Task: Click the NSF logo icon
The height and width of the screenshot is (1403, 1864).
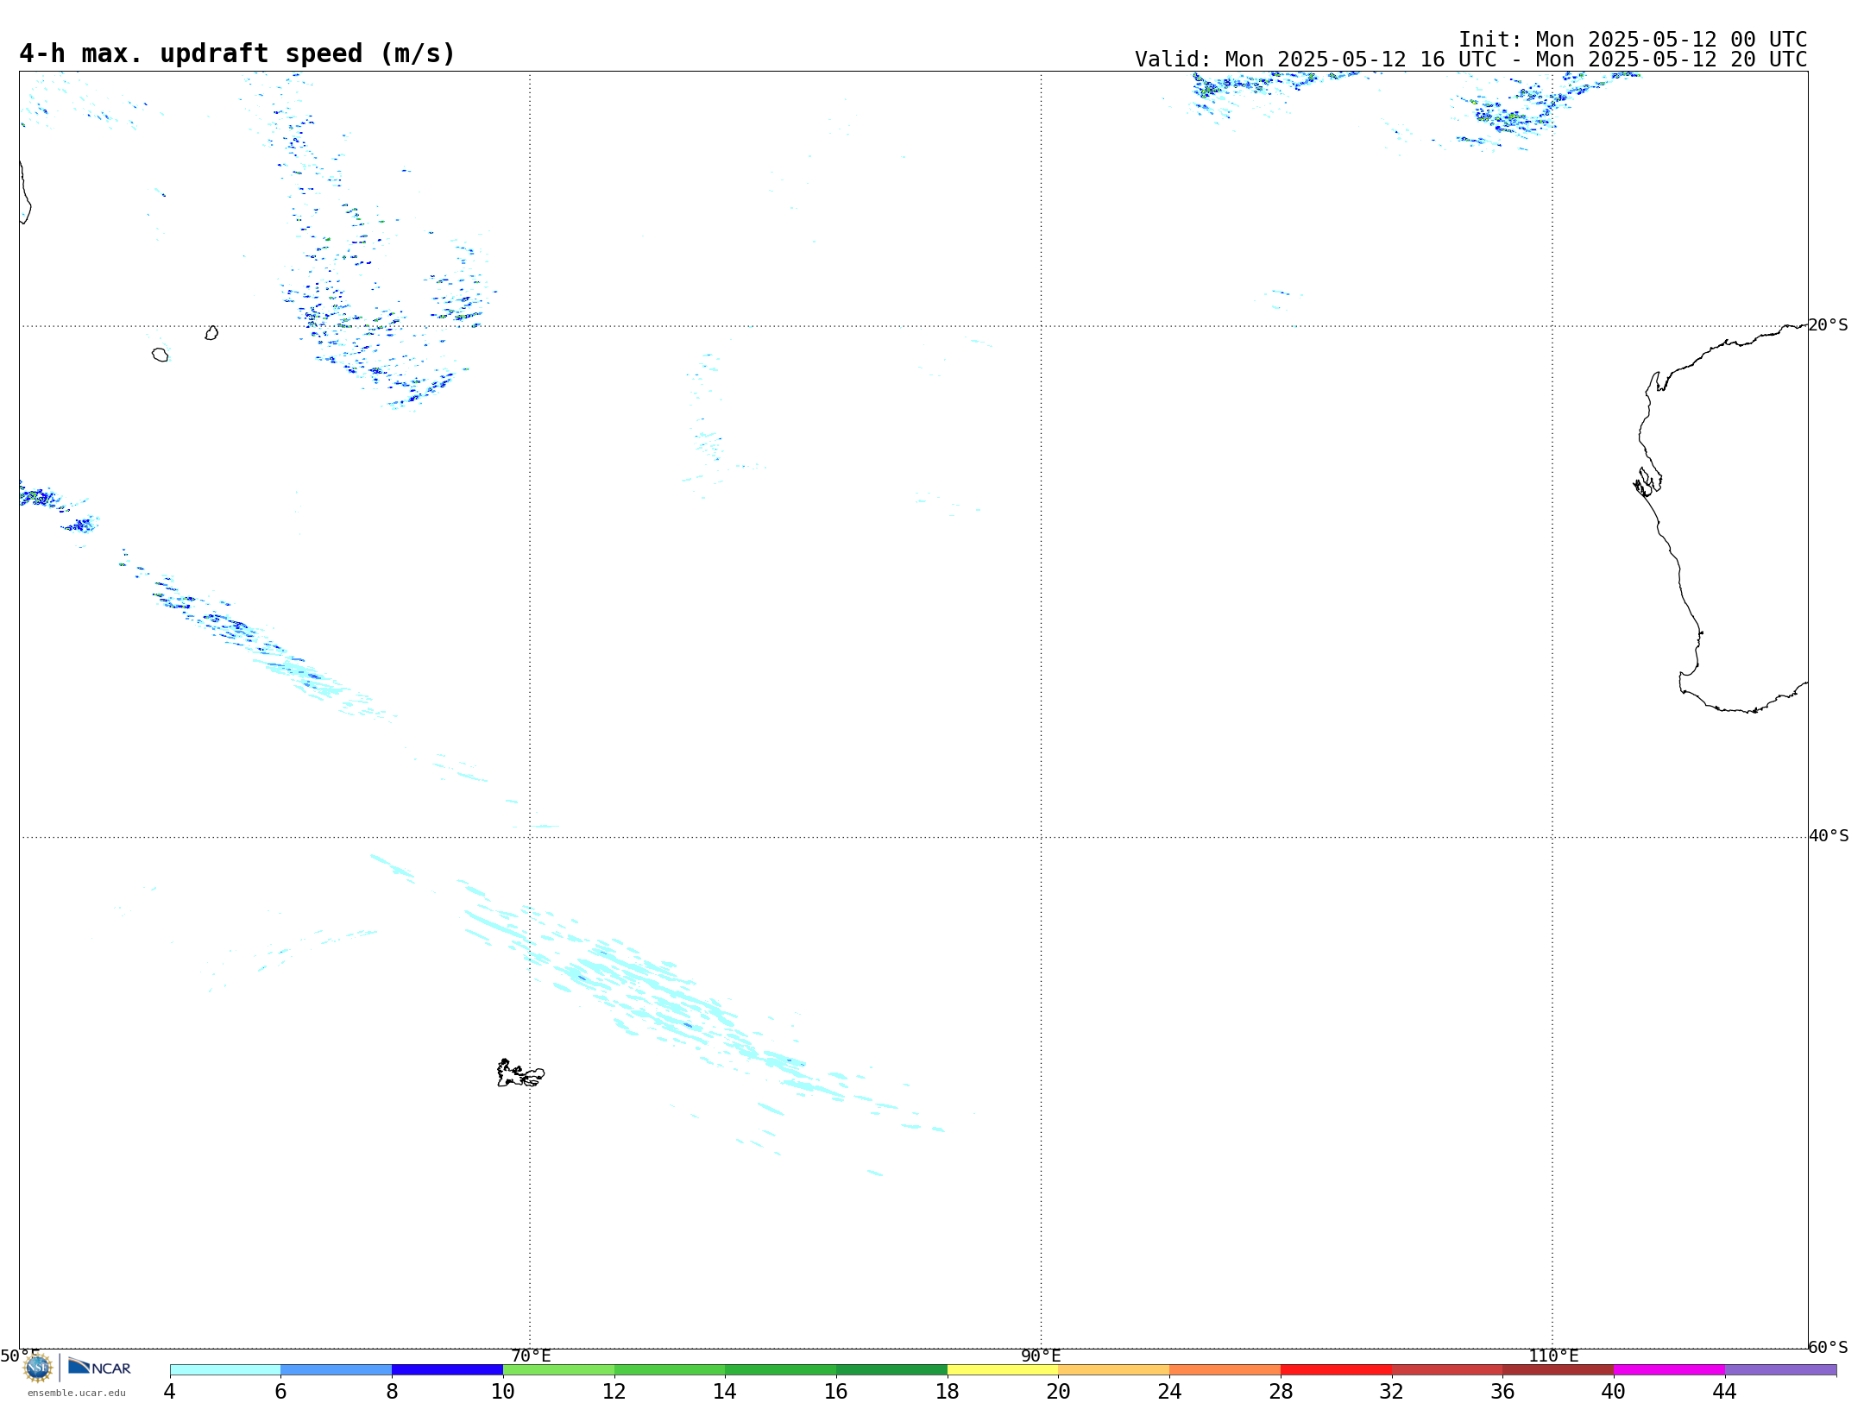Action: pos(38,1368)
